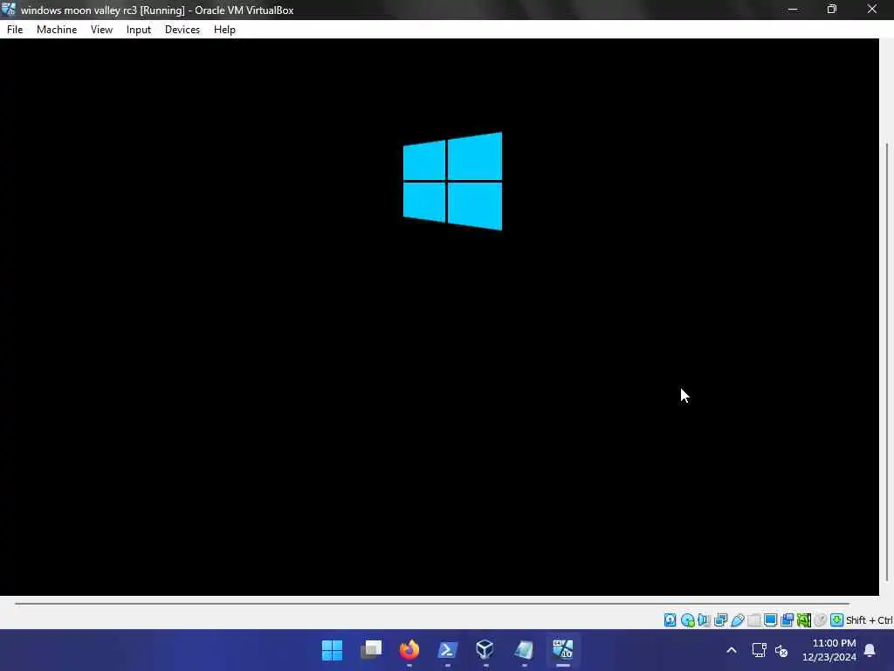Click the VM window vertical scrollbar
The image size is (894, 671).
click(887, 362)
